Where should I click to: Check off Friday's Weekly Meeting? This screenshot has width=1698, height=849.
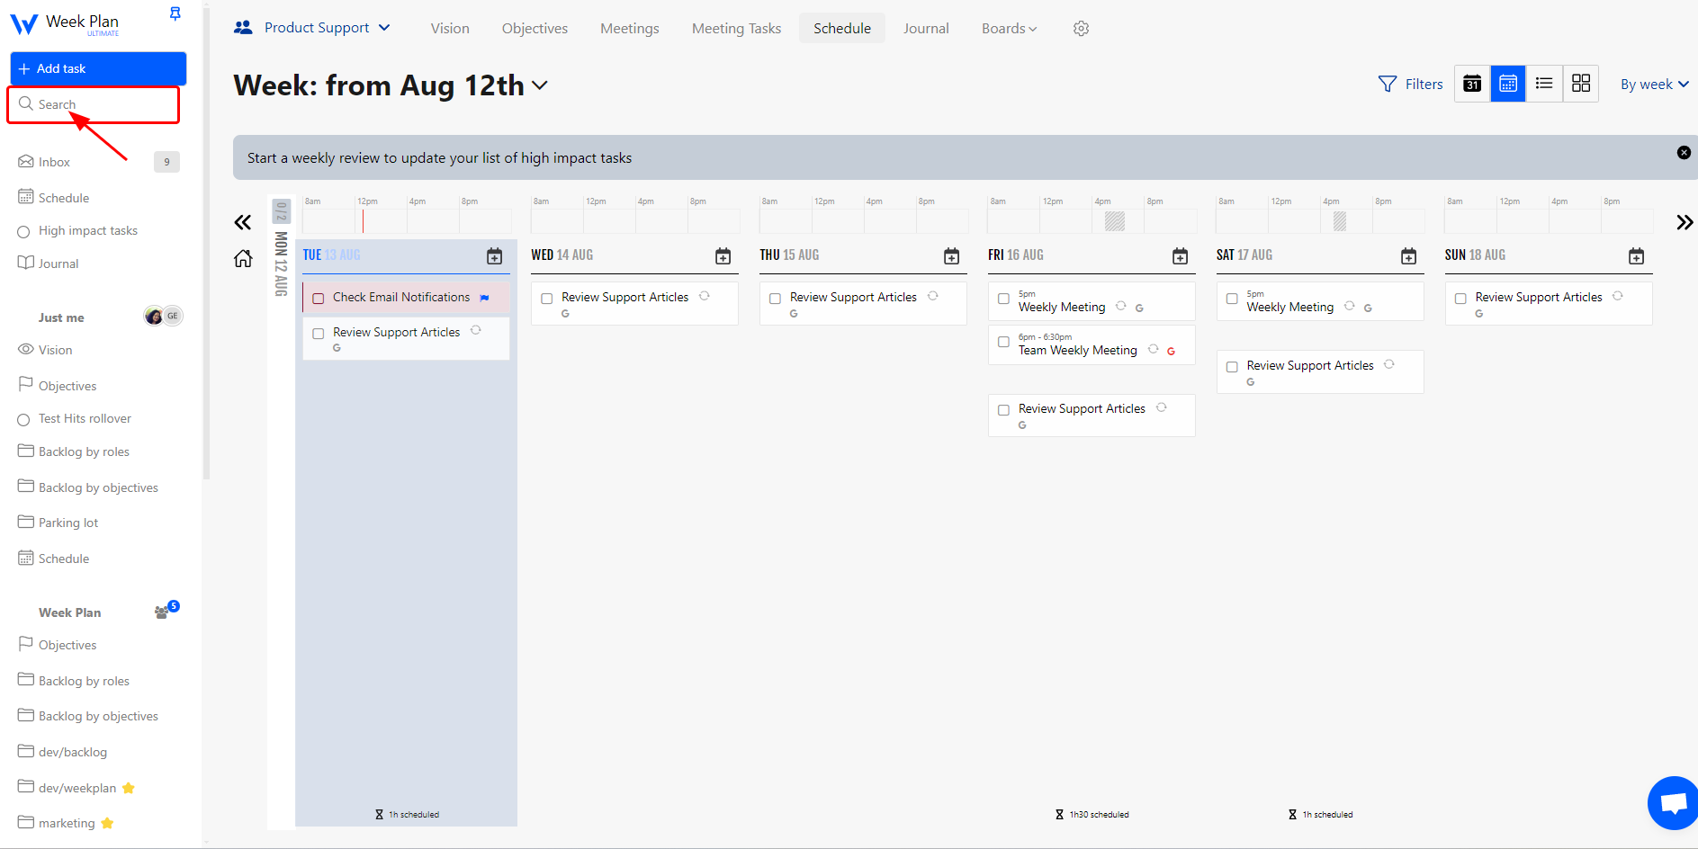tap(1003, 299)
